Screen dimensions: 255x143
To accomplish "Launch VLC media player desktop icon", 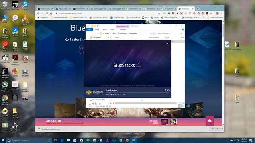I will pyautogui.click(x=25, y=20).
